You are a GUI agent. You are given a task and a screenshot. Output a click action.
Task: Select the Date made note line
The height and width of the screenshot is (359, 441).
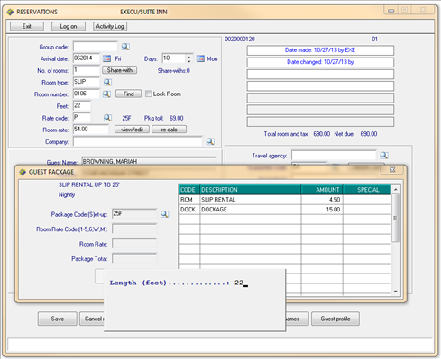(x=320, y=50)
